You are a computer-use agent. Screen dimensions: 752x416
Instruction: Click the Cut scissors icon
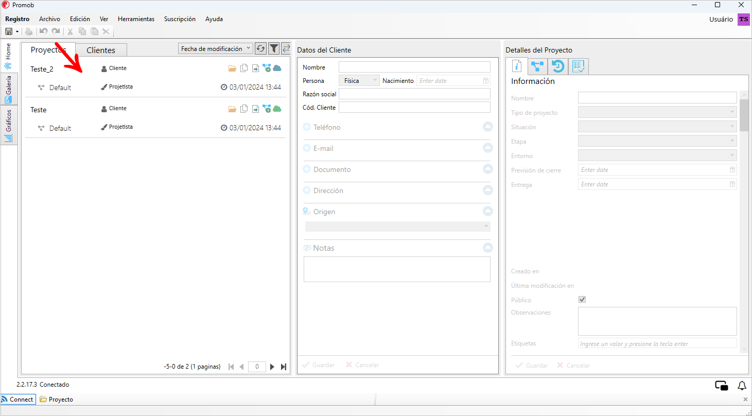coord(71,31)
